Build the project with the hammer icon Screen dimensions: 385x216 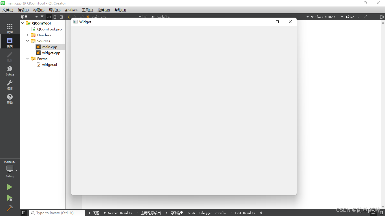tap(10, 208)
